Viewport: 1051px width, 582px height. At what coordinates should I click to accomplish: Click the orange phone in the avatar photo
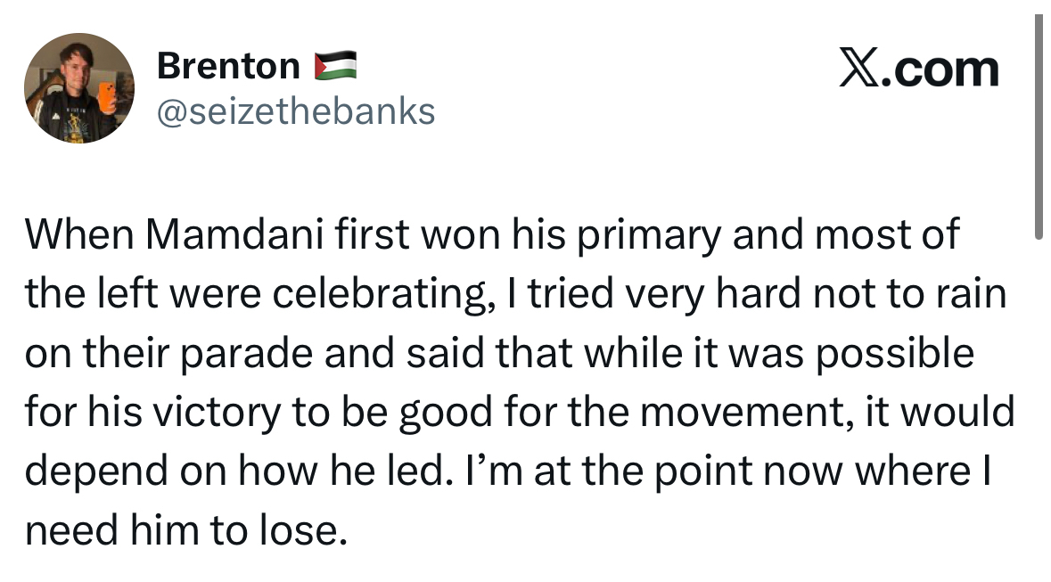pos(105,95)
